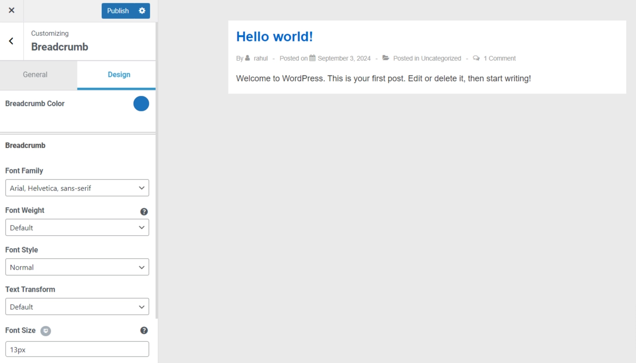Open the Font Family dropdown

point(77,188)
